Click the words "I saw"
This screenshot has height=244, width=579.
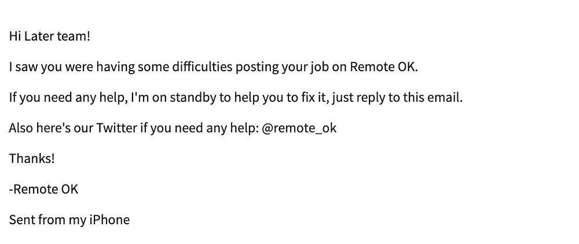pyautogui.click(x=23, y=67)
